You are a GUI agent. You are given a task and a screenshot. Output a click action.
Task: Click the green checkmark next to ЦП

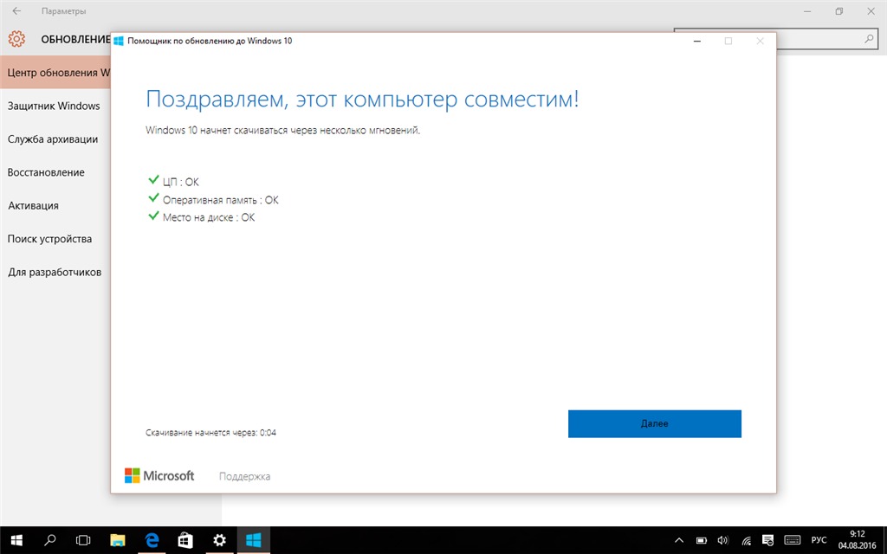(152, 180)
